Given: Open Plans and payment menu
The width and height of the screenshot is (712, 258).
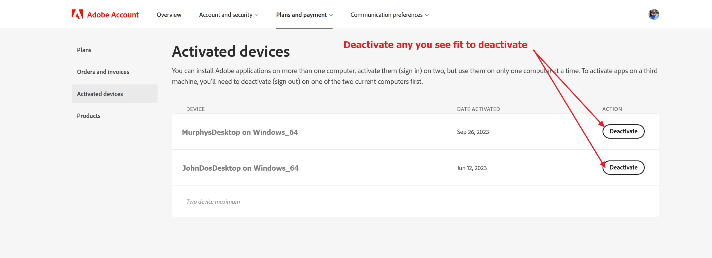Looking at the screenshot, I should click(x=304, y=15).
